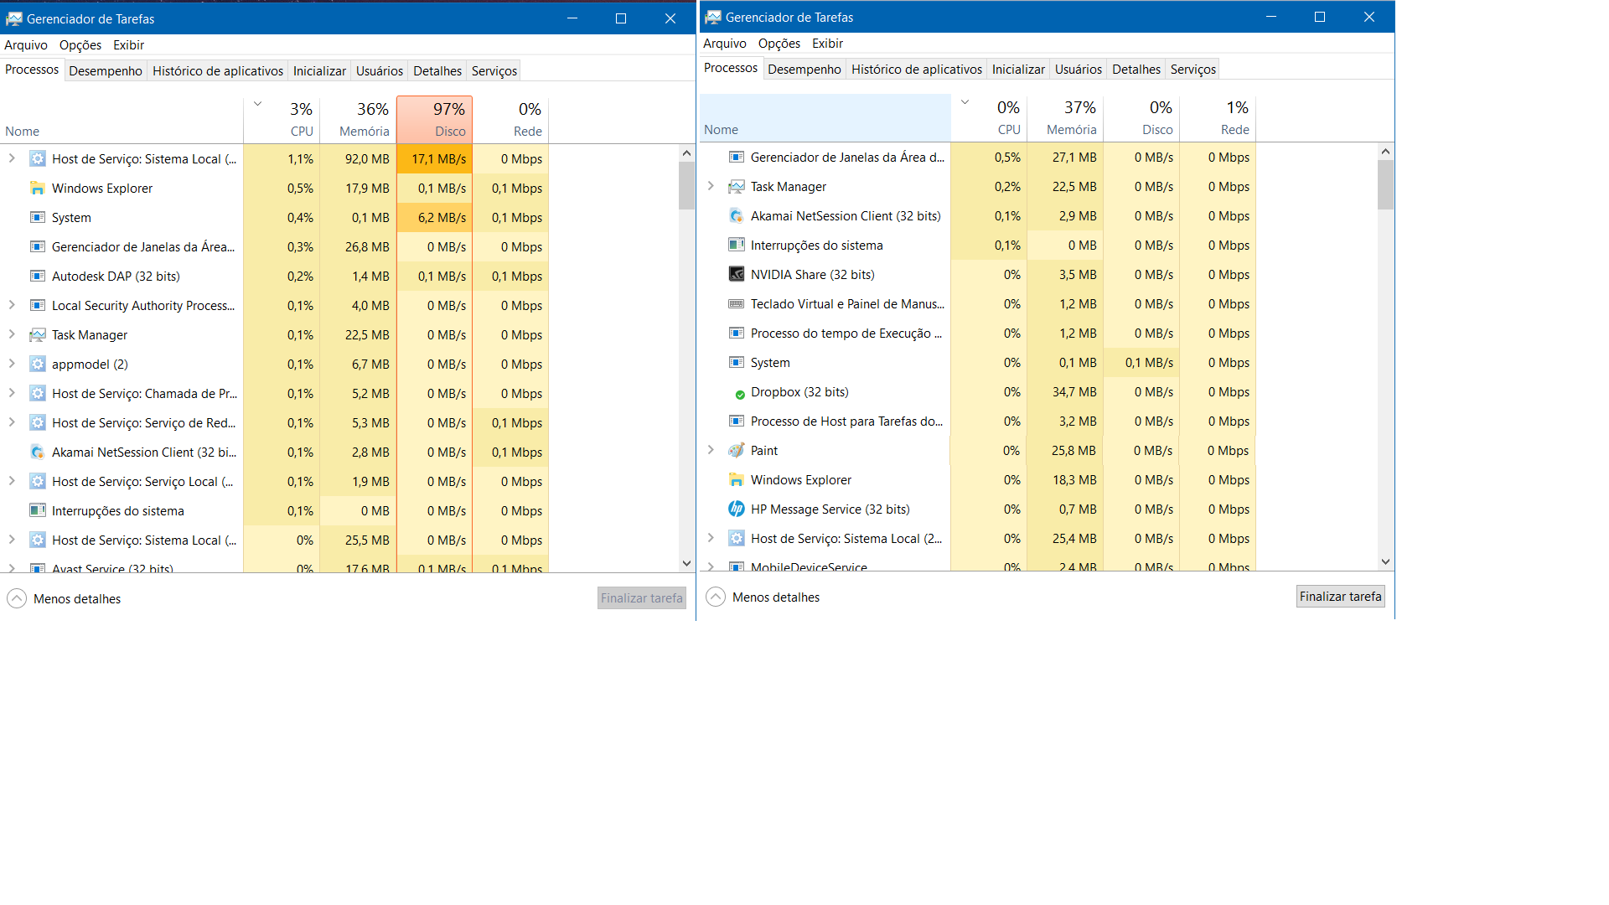The height and width of the screenshot is (905, 1609).
Task: Expand Local Security Authority Process row
Action: [12, 304]
